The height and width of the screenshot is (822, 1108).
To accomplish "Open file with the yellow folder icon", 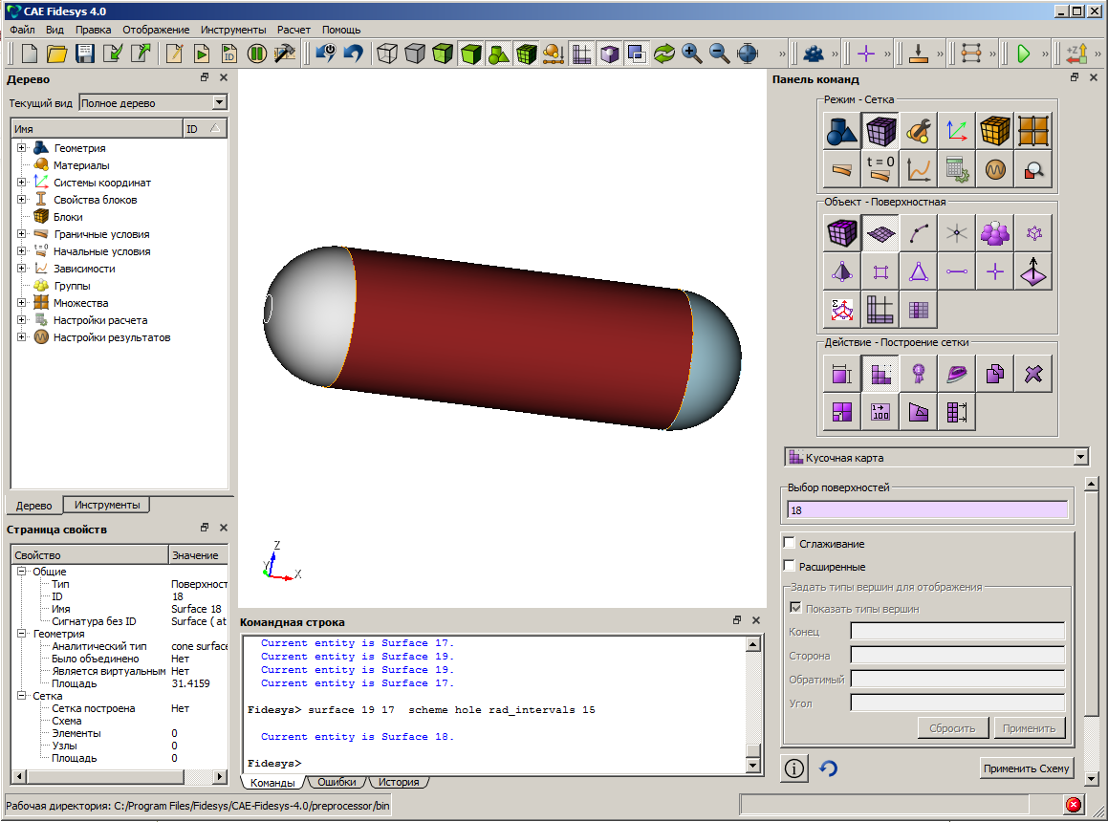I will [x=56, y=54].
